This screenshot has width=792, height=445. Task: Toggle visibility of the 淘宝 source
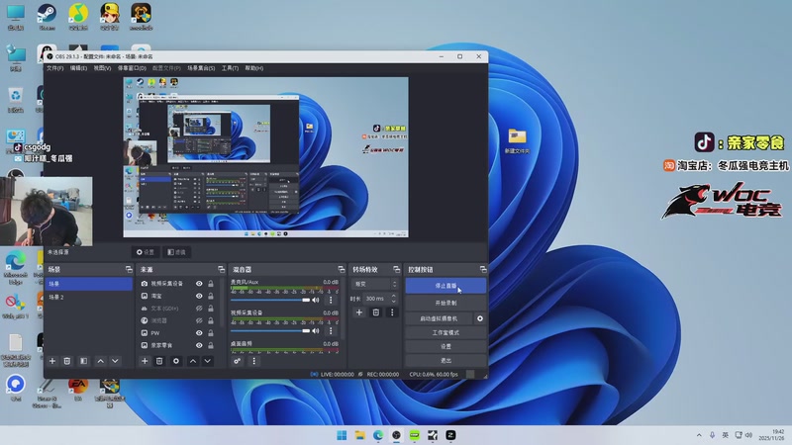[199, 296]
